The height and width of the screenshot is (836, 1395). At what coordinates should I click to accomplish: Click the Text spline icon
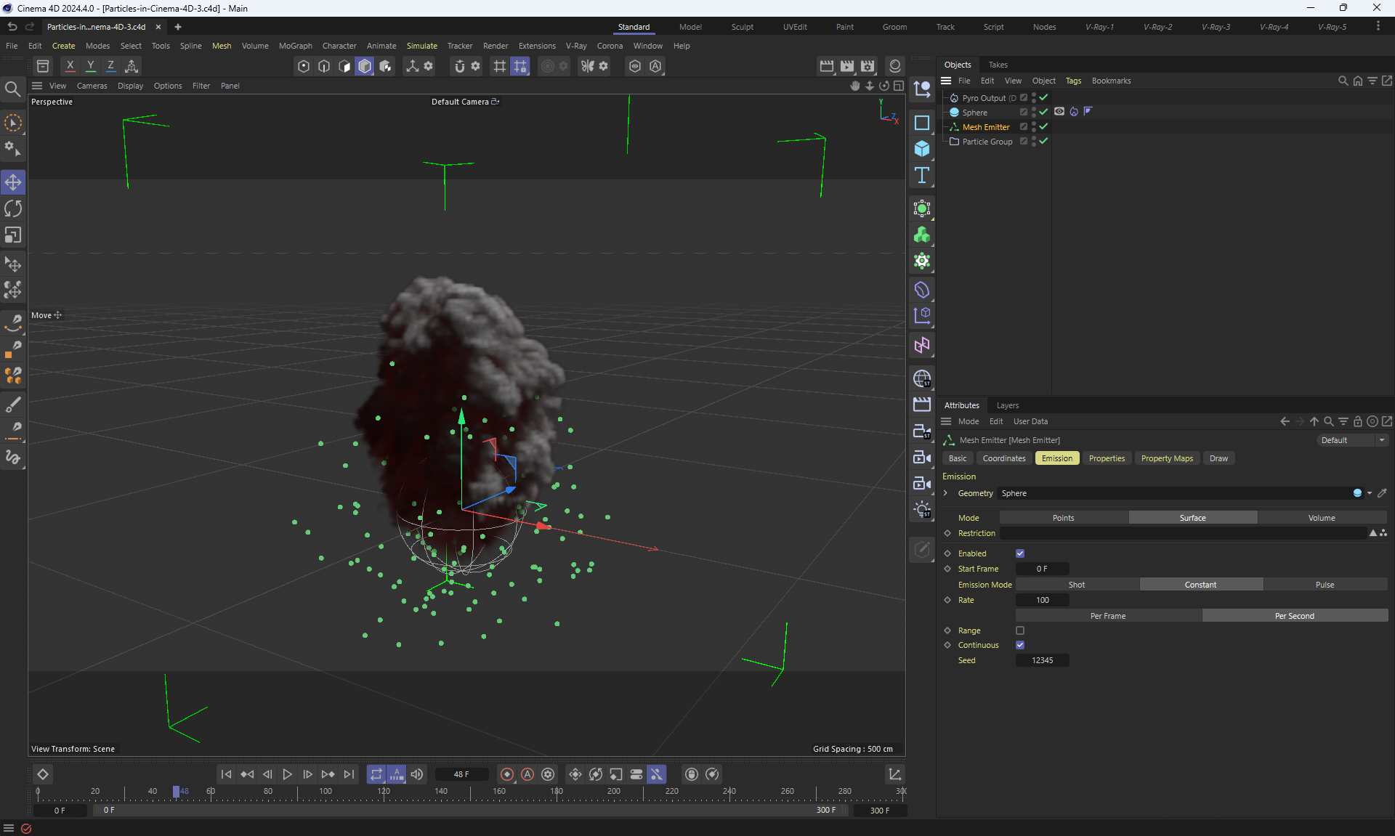pos(922,175)
